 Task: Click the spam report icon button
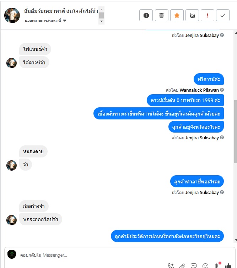click(146, 15)
